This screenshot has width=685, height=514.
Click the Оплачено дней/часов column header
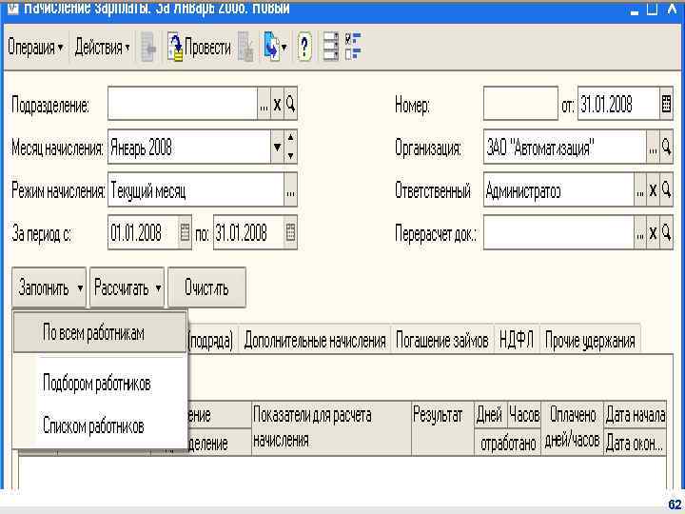pos(573,428)
